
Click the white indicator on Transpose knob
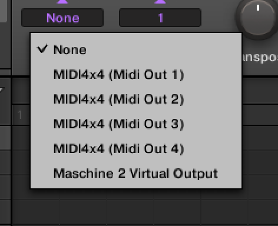pos(258,8)
